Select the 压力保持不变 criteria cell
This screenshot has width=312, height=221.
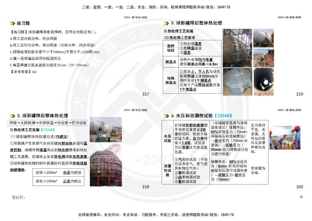(x=258, y=138)
